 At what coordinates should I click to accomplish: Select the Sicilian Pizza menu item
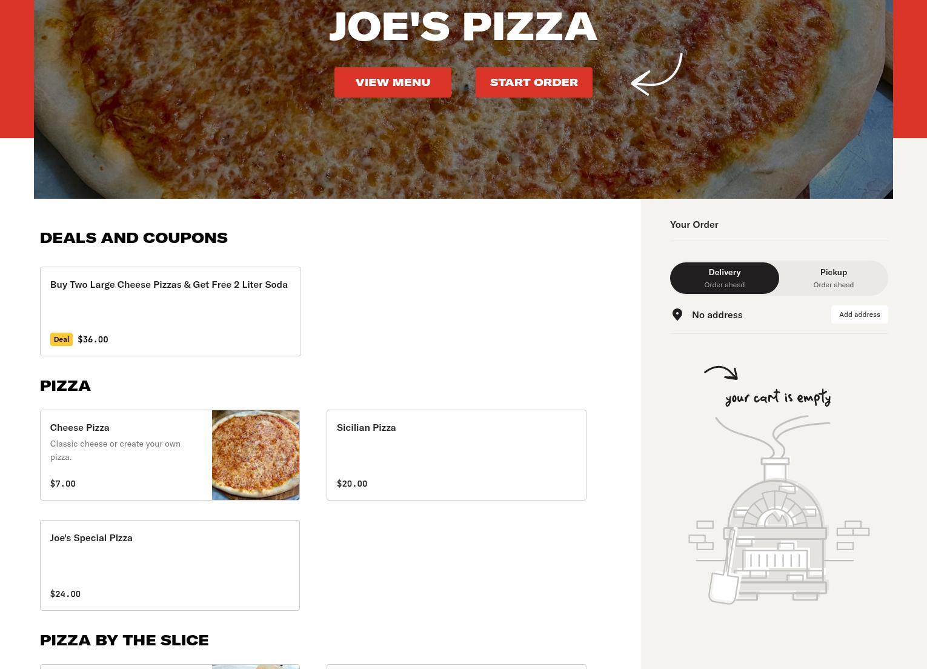tap(456, 455)
